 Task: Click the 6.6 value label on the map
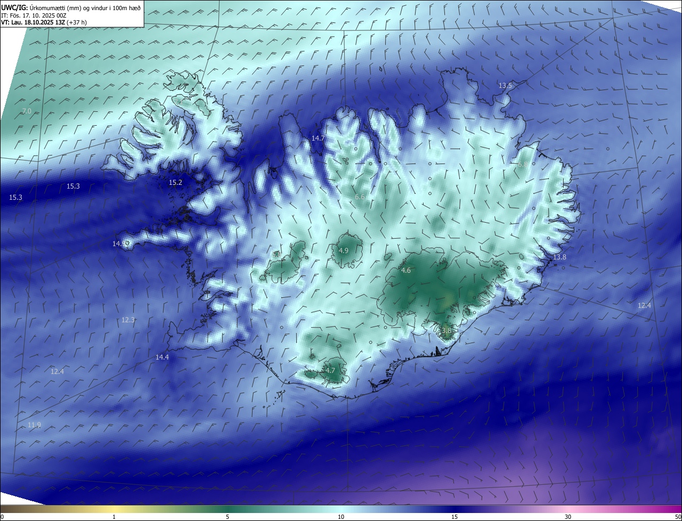(360, 197)
